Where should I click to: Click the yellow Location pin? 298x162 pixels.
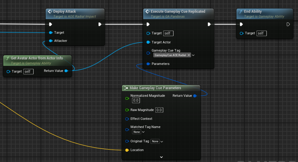[127, 150]
